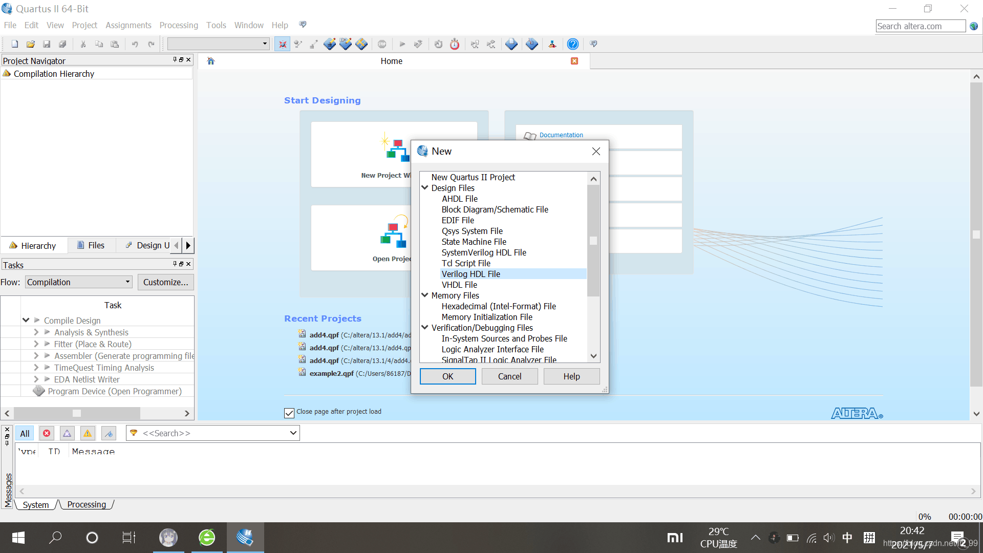
Task: Open the Assignments menu
Action: coord(128,25)
